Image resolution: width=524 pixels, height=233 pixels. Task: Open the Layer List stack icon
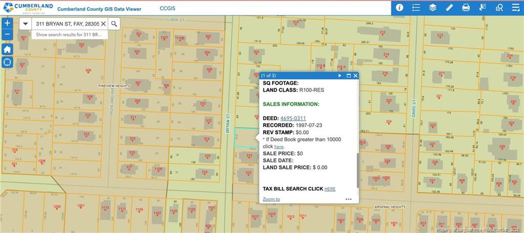pyautogui.click(x=432, y=8)
